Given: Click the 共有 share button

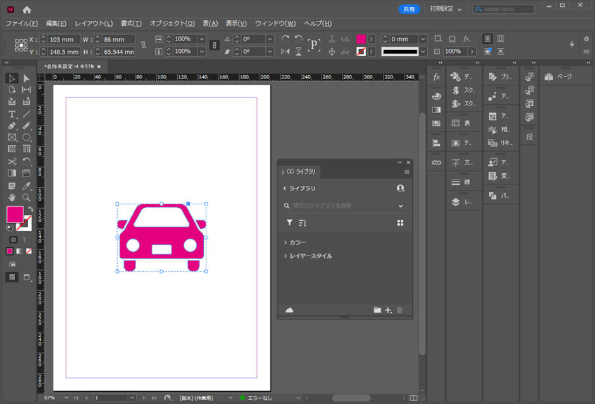Looking at the screenshot, I should coord(409,9).
